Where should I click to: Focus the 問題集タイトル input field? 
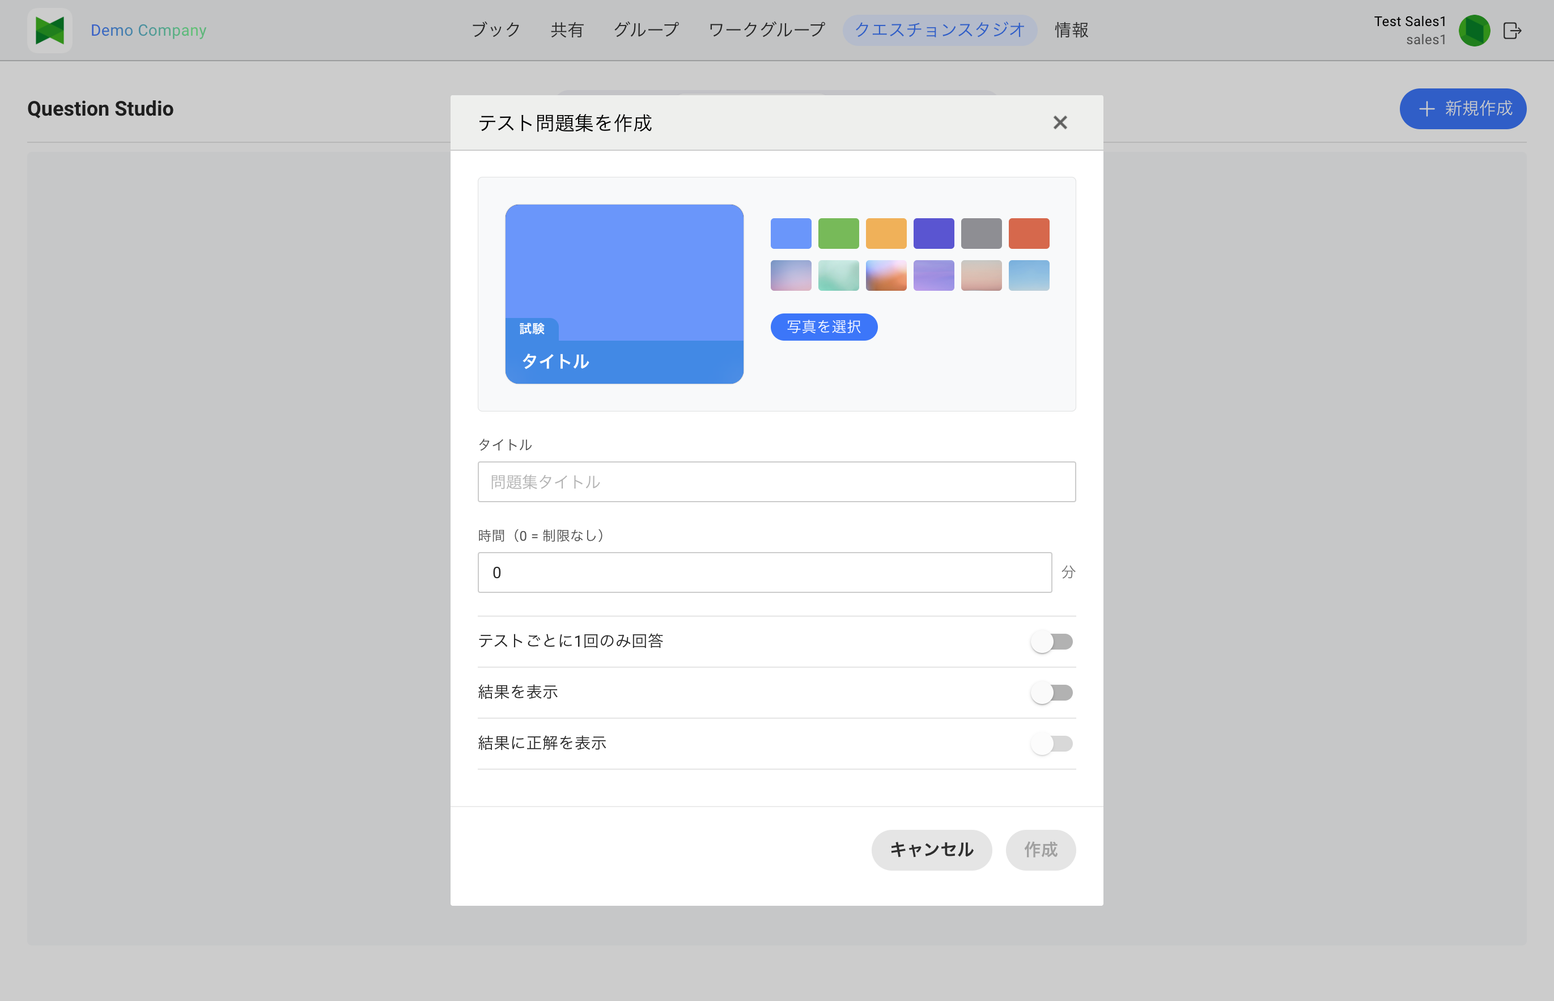point(776,482)
